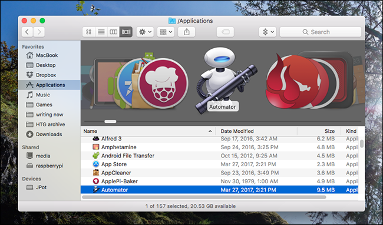This screenshot has width=383, height=225.
Task: Click the Oct 15, 2012 date cell
Action: pos(249,156)
